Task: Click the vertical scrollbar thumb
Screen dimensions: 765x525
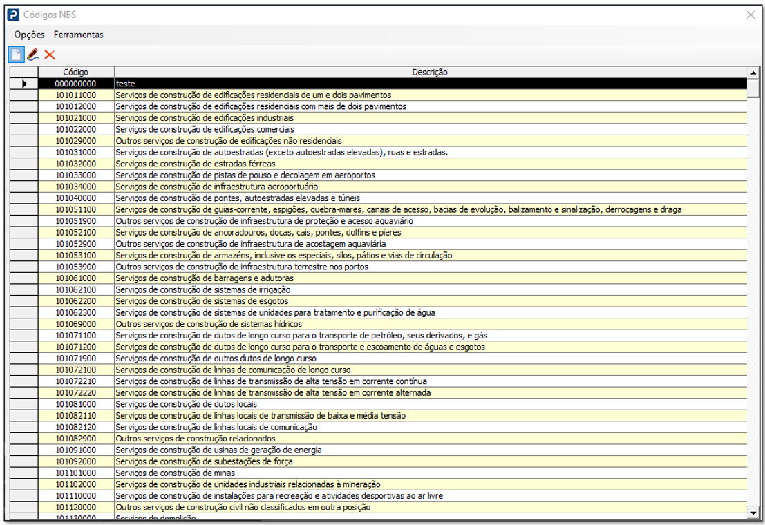Action: coord(753,88)
